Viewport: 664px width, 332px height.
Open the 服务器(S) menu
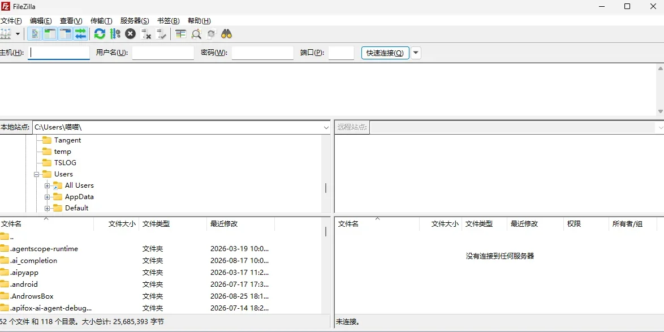coord(135,21)
